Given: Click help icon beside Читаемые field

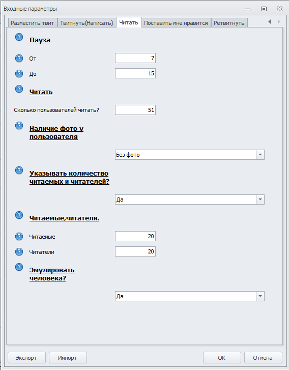Looking at the screenshot, I should [x=19, y=237].
